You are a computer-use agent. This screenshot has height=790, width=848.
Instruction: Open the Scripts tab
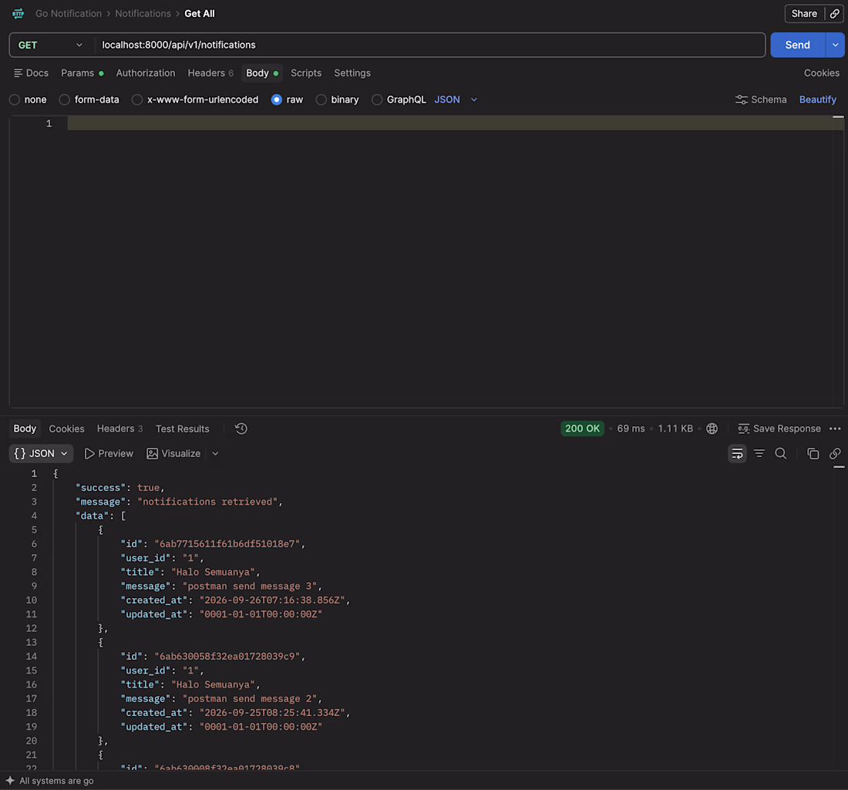click(x=306, y=73)
